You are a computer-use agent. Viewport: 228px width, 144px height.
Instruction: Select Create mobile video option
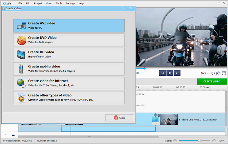69,69
